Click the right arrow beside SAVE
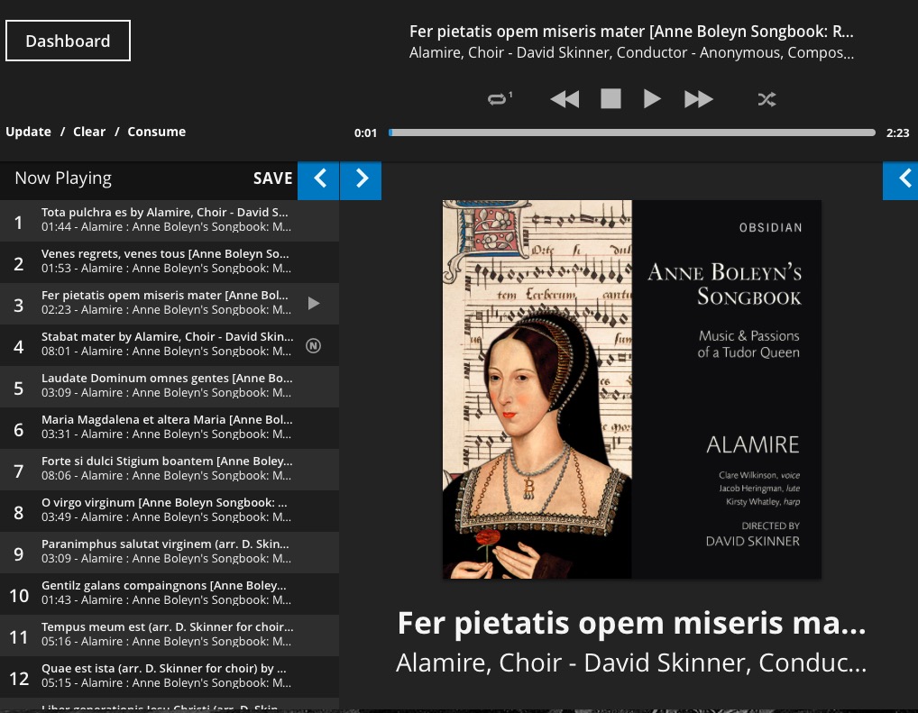 pyautogui.click(x=361, y=179)
